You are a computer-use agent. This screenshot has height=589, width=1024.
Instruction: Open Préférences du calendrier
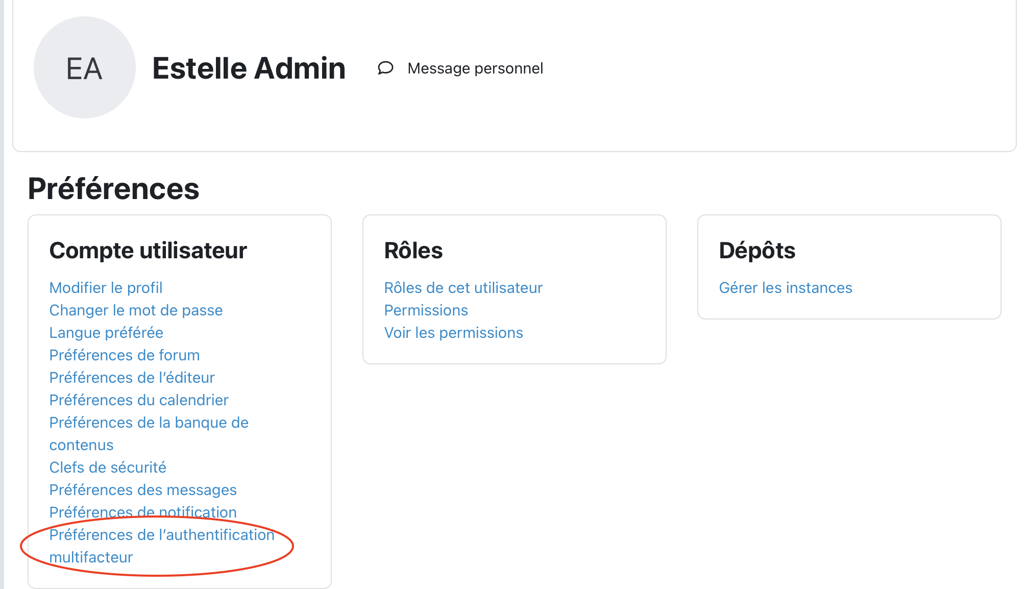click(x=139, y=400)
